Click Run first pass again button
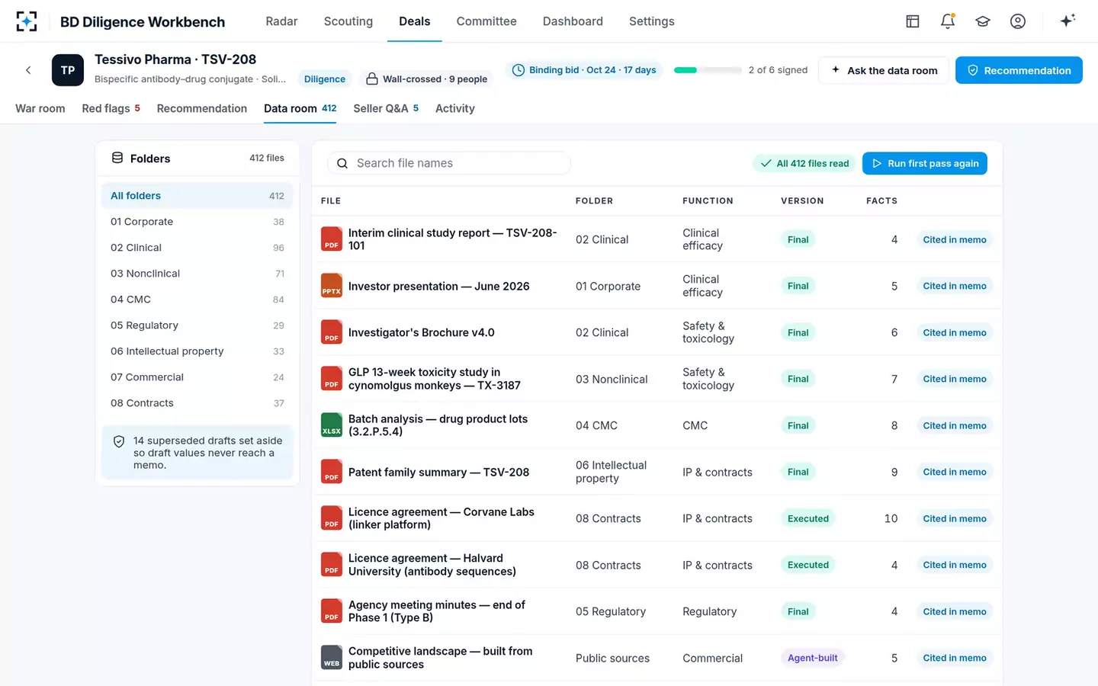This screenshot has width=1098, height=686. coord(925,163)
